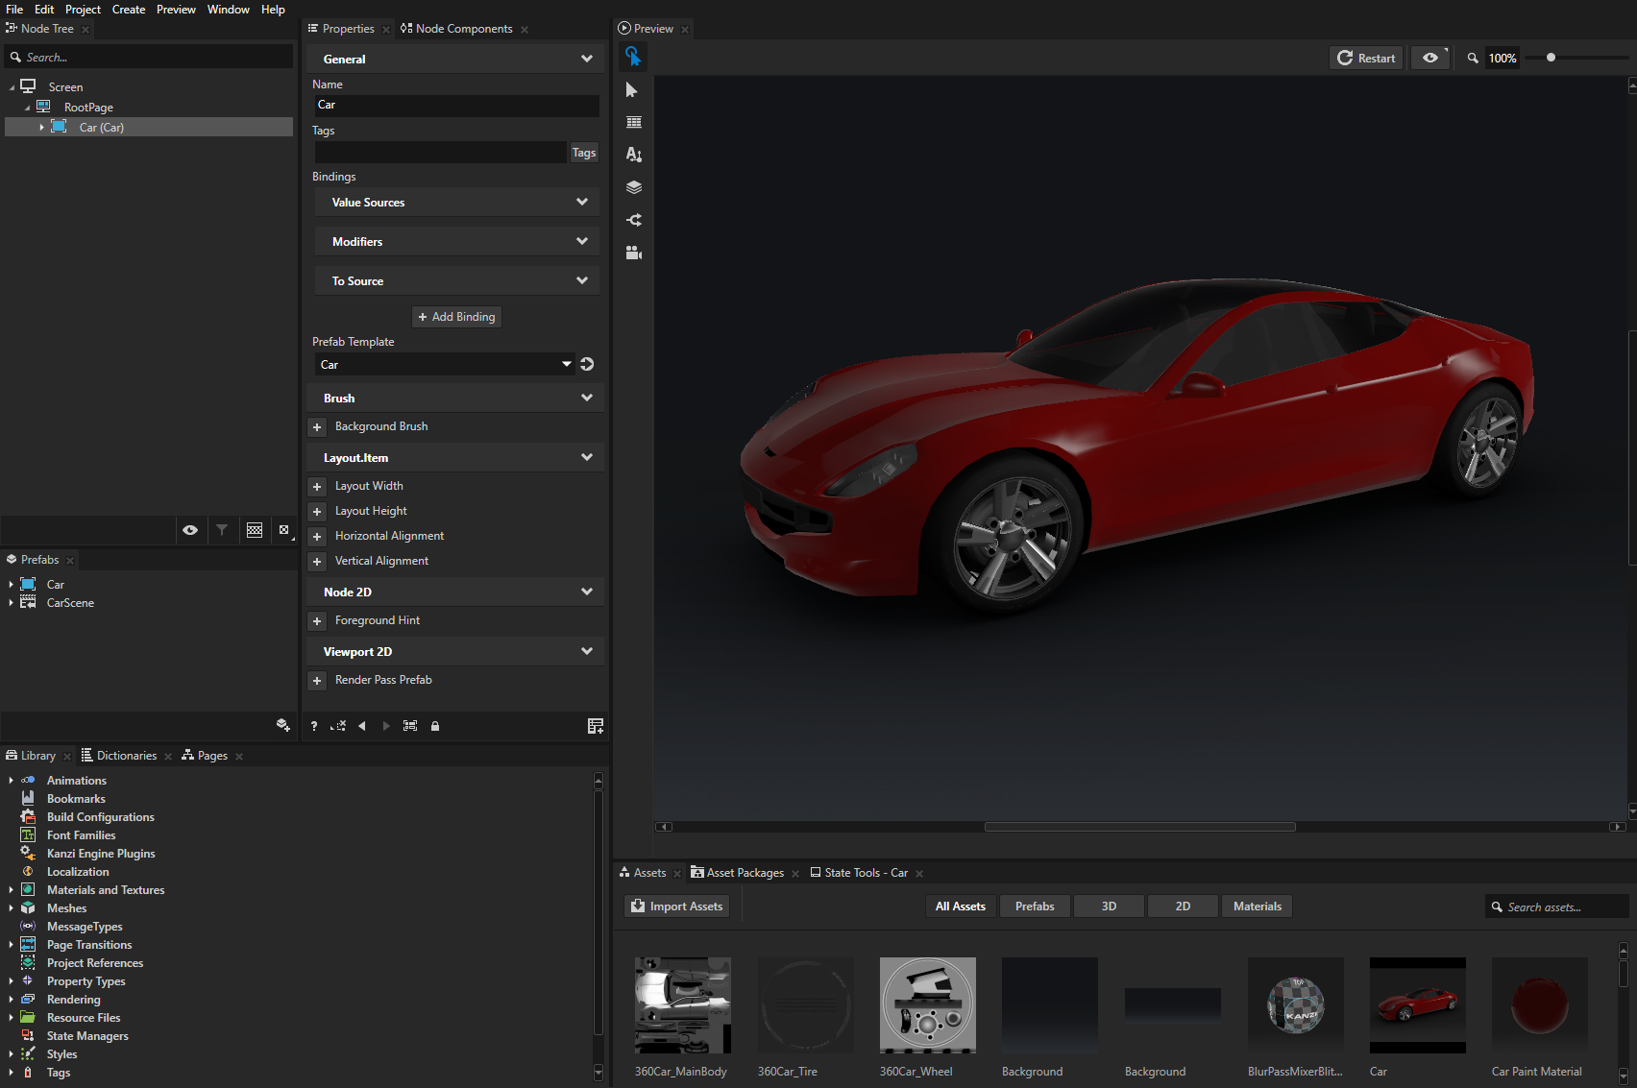This screenshot has height=1088, width=1637.
Task: Click the grid layout tool in Preview
Action: pyautogui.click(x=633, y=123)
